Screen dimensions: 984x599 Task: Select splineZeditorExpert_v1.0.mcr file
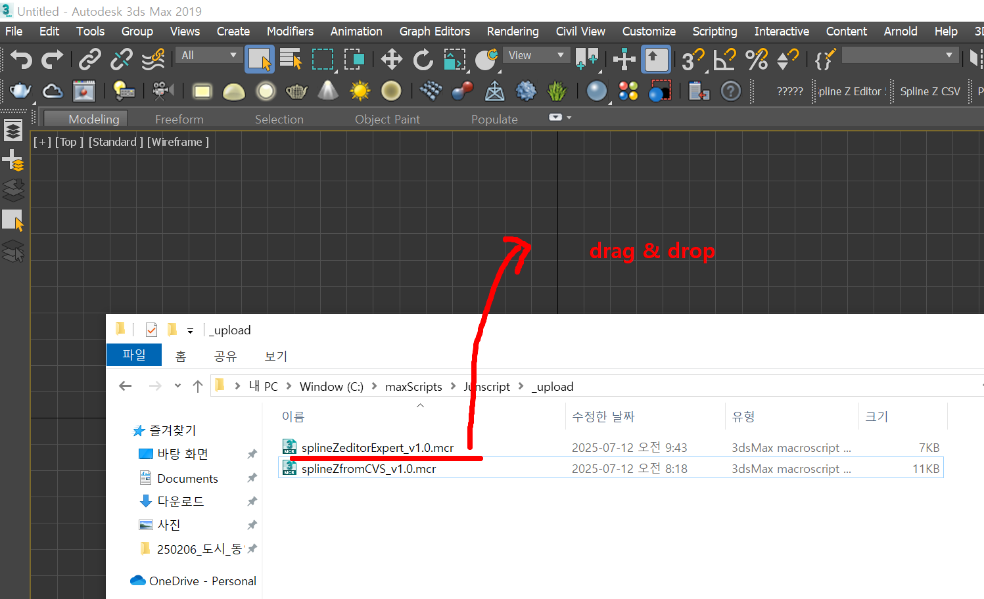pos(377,447)
